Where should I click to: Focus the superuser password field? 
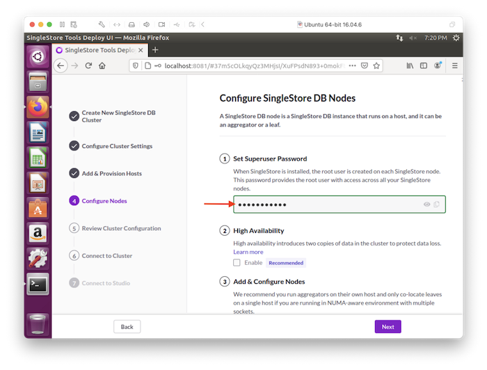click(x=327, y=204)
